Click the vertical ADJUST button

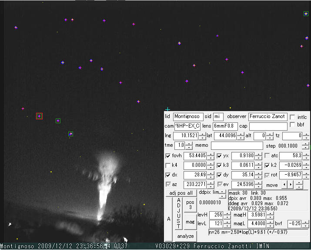coord(179,213)
